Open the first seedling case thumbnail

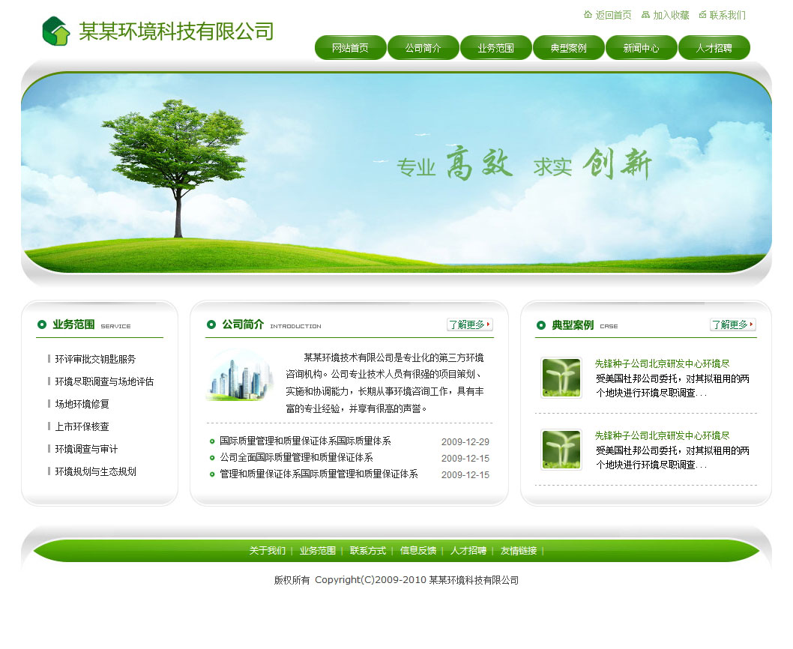561,378
